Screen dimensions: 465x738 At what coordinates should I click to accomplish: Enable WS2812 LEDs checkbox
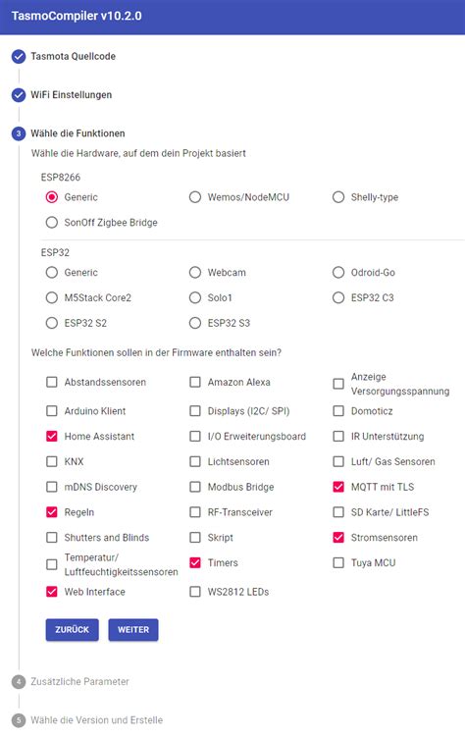pyautogui.click(x=195, y=592)
